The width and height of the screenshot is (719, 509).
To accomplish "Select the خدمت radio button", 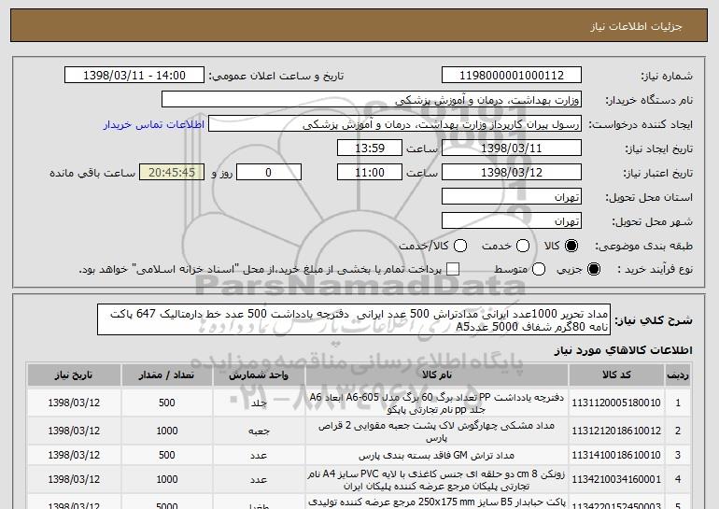I will 523,246.
